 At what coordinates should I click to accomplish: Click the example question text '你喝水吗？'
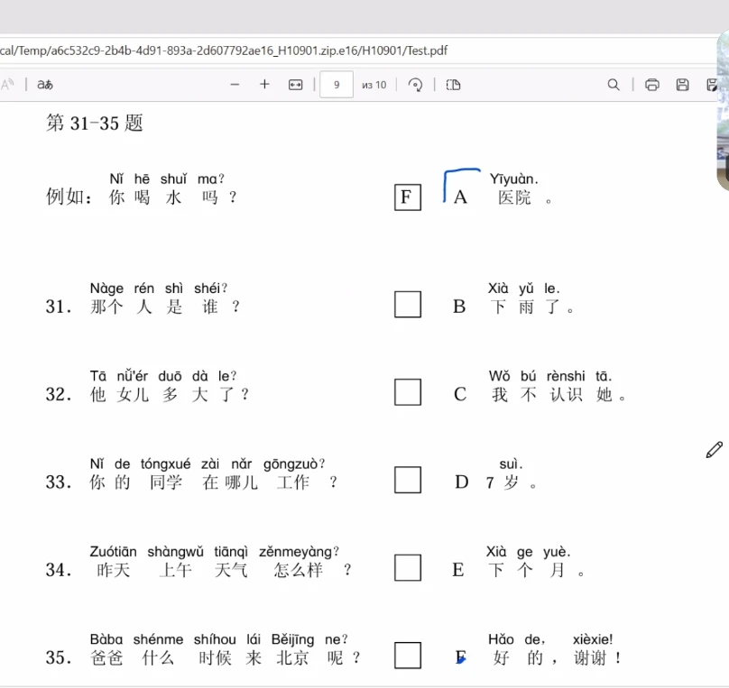(x=173, y=197)
